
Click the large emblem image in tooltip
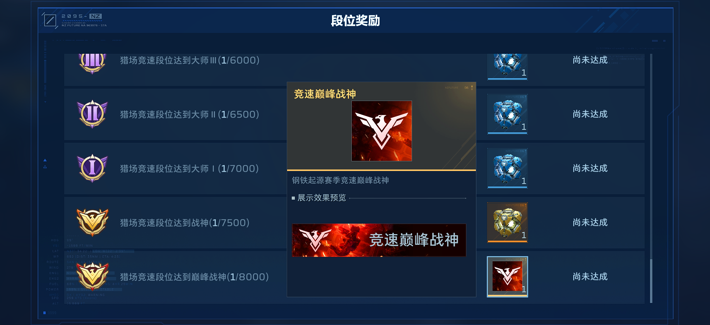click(382, 131)
